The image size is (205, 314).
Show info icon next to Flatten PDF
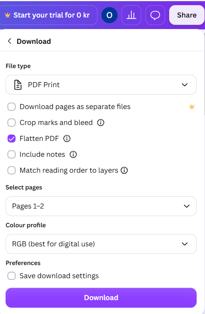tap(67, 138)
